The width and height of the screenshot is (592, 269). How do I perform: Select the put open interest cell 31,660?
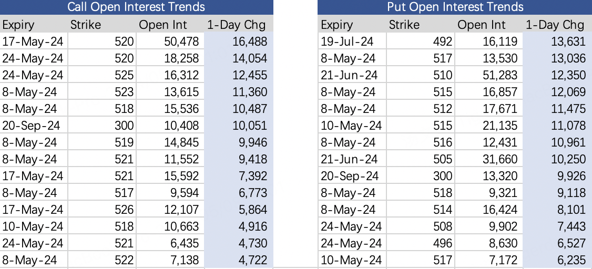[488, 159]
